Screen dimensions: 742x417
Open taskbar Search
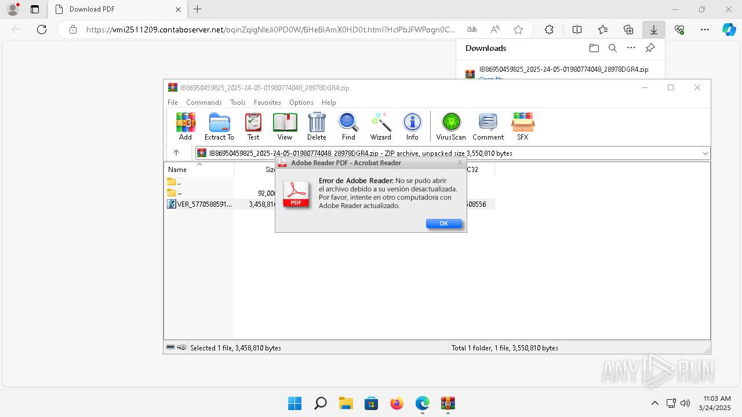click(320, 403)
